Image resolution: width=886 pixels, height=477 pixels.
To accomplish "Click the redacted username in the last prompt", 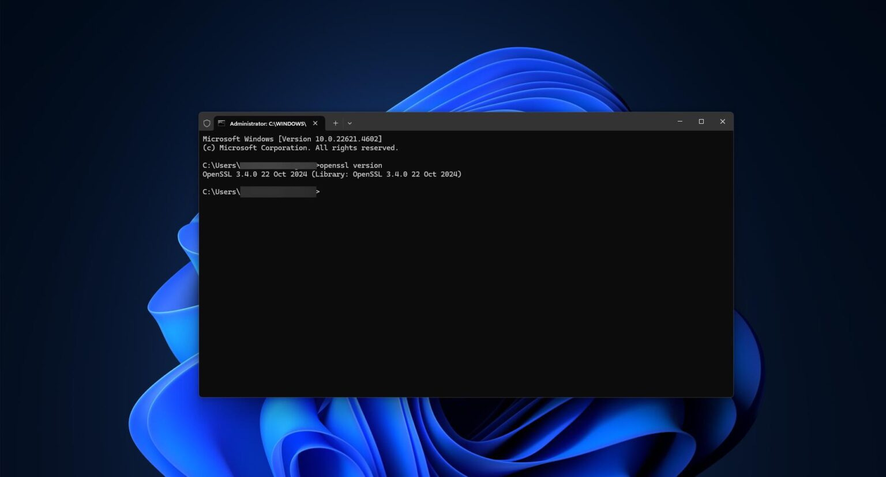I will pos(278,192).
